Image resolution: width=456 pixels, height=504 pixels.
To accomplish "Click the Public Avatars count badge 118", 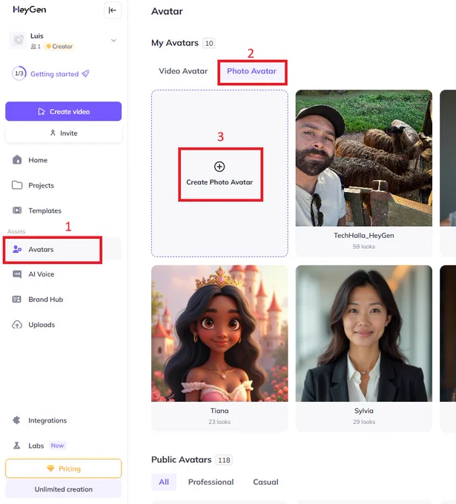I will (x=224, y=460).
